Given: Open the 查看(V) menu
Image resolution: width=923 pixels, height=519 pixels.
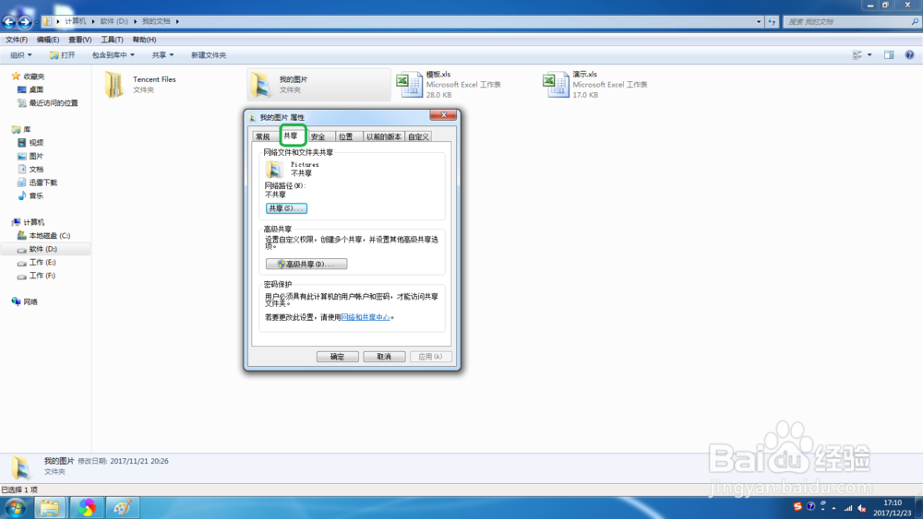Looking at the screenshot, I should click(79, 40).
